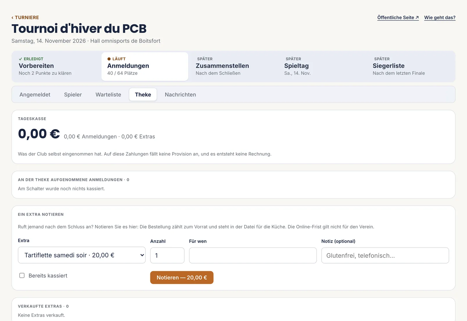
Task: Switch to the Spieler tab
Action: [x=73, y=95]
